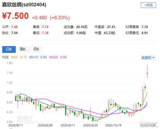Click the 今开 value 7.48
This screenshot has height=129, width=160.
tap(14, 27)
